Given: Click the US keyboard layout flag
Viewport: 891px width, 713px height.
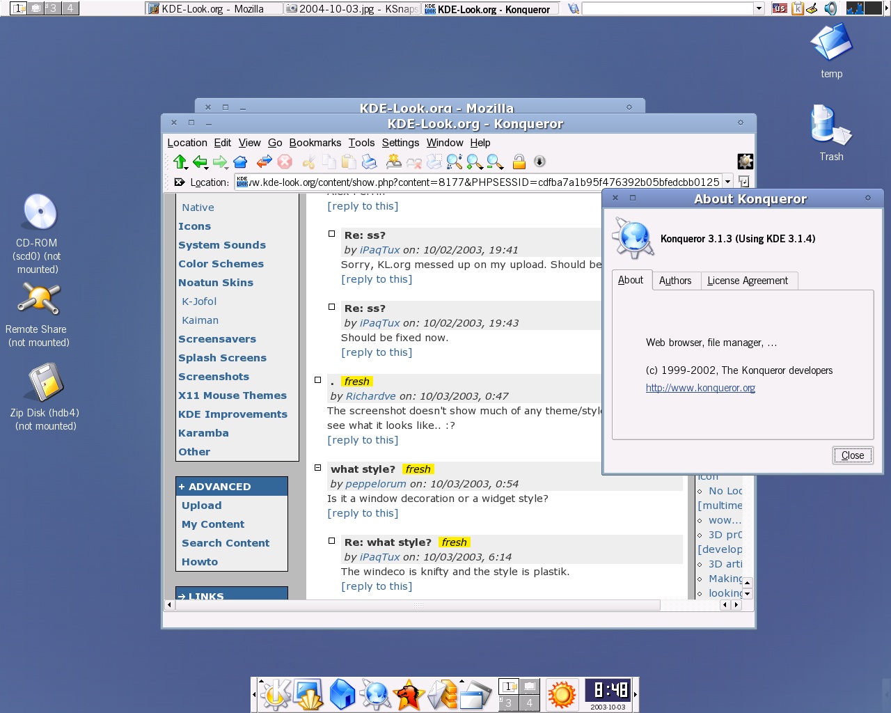Looking at the screenshot, I should pos(780,8).
